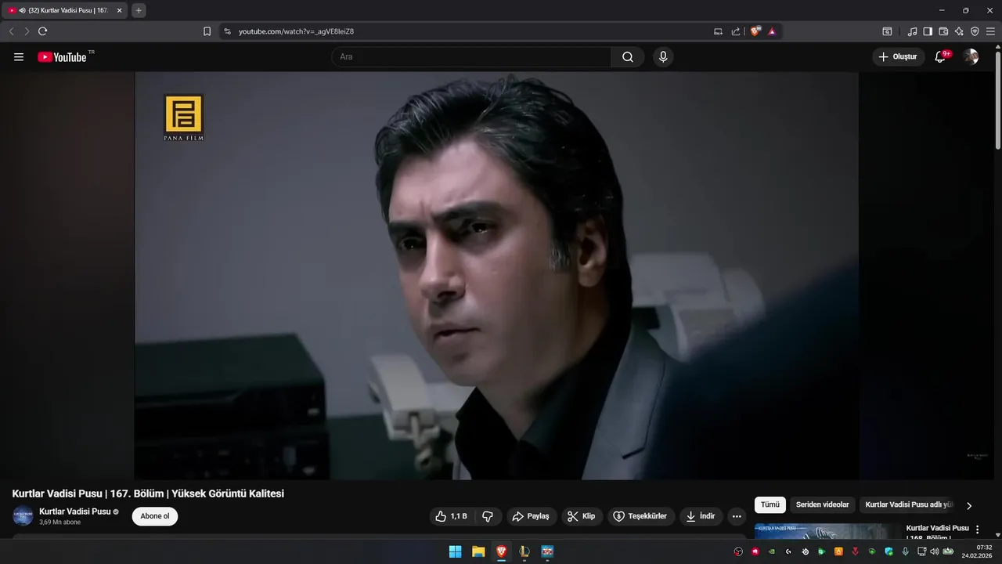Click the browser address bar URL
Screen dimensions: 1002x564
pyautogui.click(x=296, y=31)
